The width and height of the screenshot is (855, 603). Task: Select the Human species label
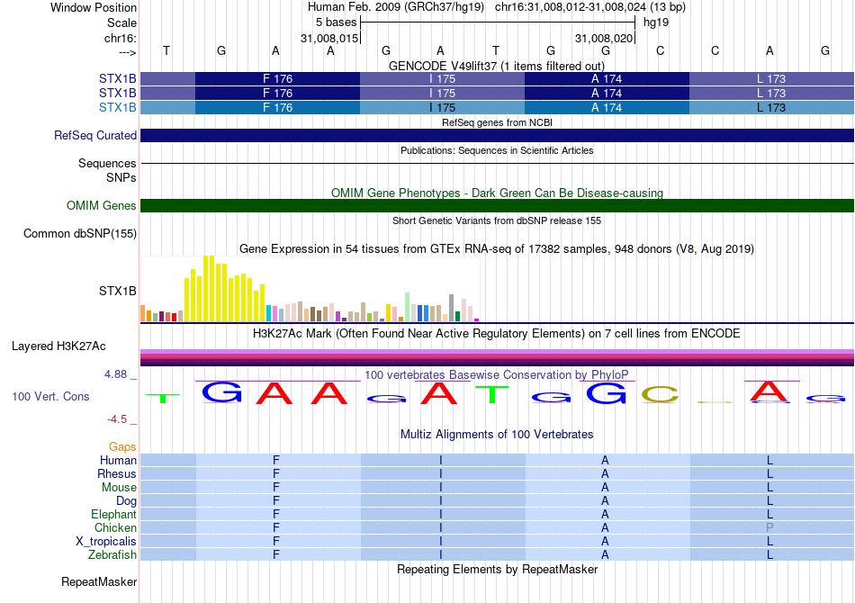point(118,460)
